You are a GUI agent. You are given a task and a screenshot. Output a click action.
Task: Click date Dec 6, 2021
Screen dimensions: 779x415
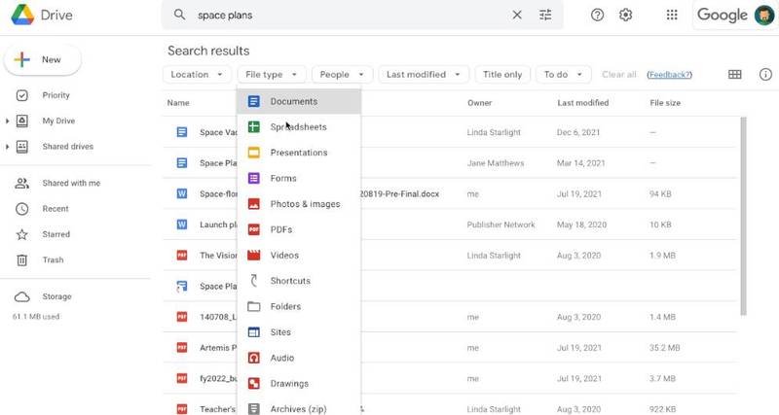tap(578, 132)
